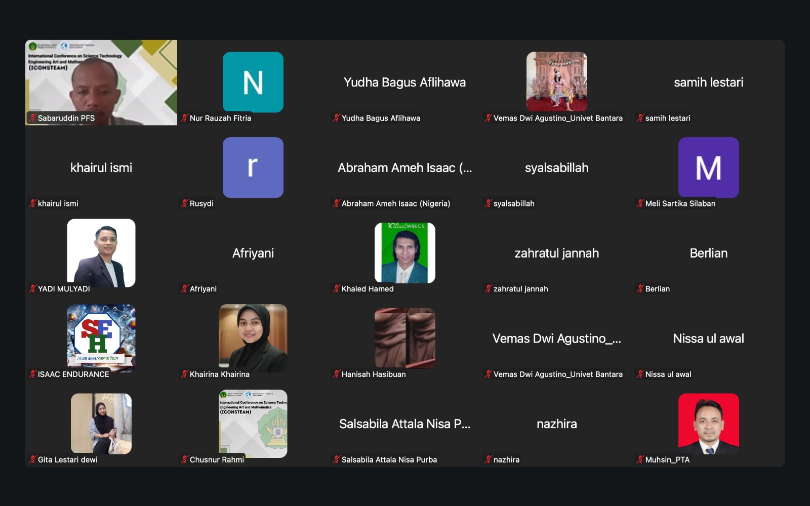Click the muted mic icon beside Sabaruddin PFS
810x506 pixels.
pos(32,118)
